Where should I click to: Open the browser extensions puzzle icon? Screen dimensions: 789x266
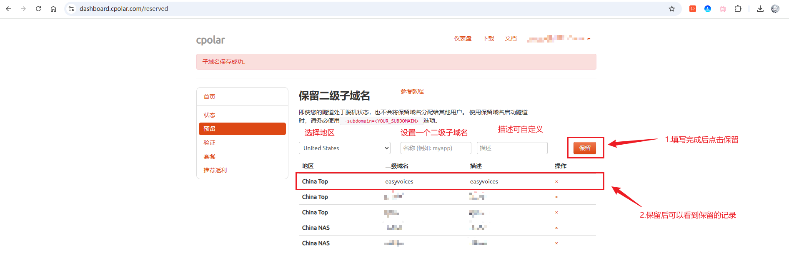(738, 9)
